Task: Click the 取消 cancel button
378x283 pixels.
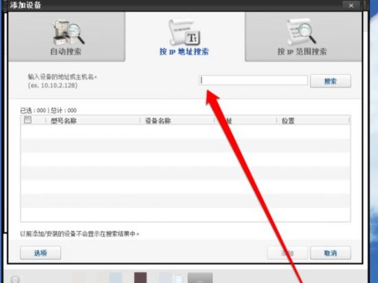Action: click(x=331, y=253)
